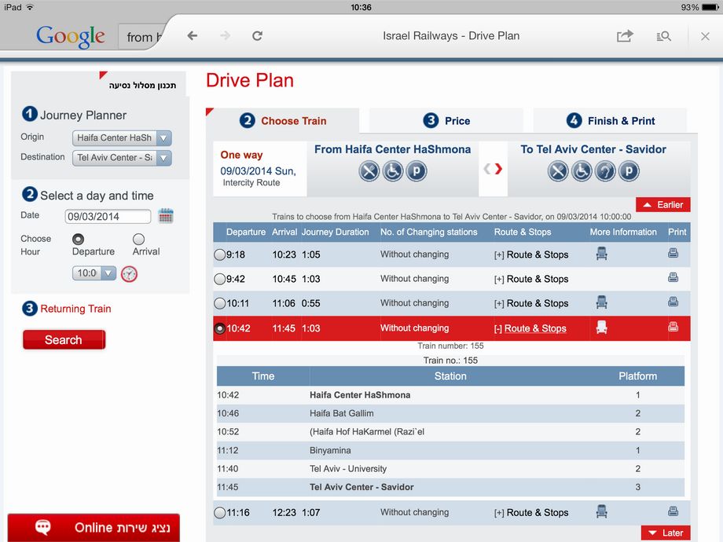Select the 9:18 train radio button
The height and width of the screenshot is (542, 723).
[220, 255]
